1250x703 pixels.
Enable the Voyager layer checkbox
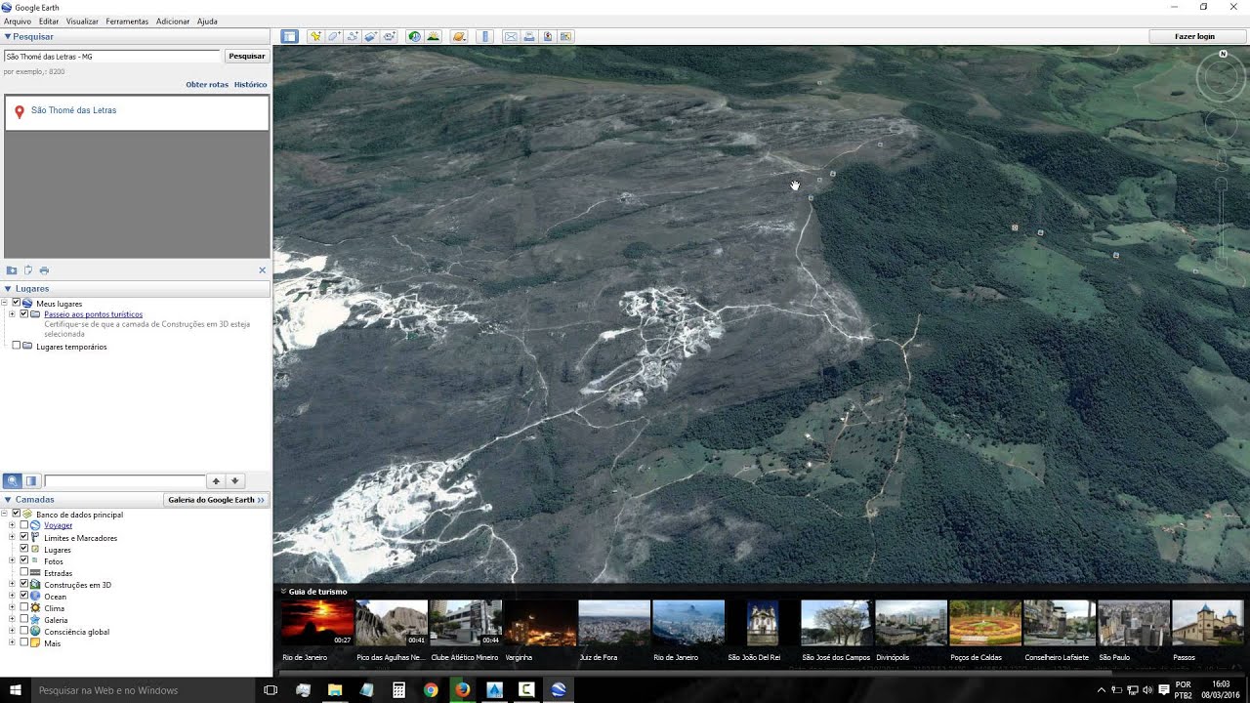pos(24,525)
